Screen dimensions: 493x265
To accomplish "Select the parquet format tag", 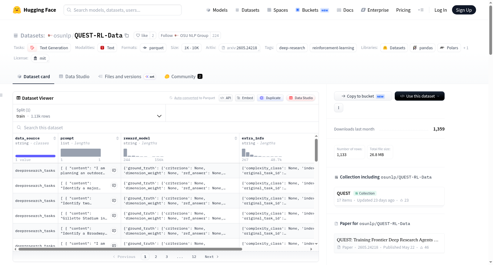I will pyautogui.click(x=153, y=48).
